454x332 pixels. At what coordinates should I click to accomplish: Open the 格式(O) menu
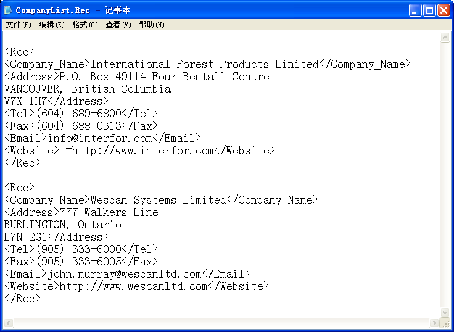pos(85,25)
